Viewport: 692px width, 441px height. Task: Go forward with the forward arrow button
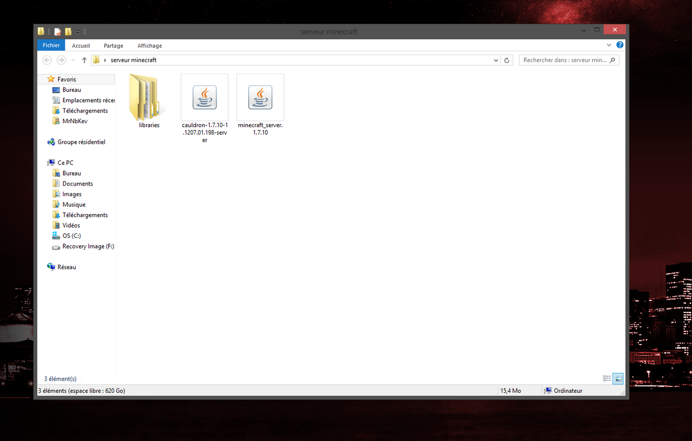(61, 60)
